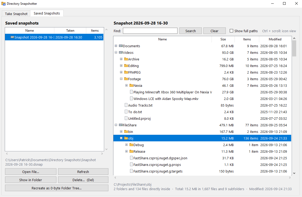Image resolution: width=302 pixels, height=197 pixels.
Task: Click the FFMPEG folder icon
Action: tap(126, 72)
